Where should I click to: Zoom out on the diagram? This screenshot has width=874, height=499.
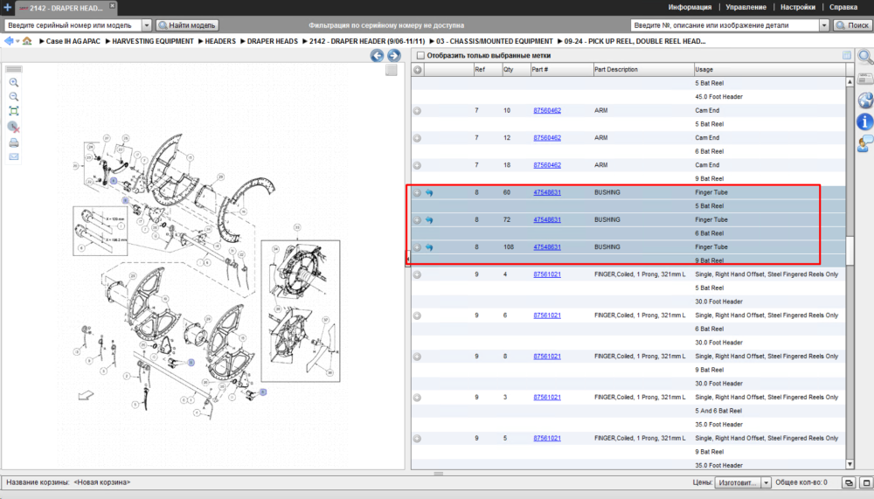14,96
